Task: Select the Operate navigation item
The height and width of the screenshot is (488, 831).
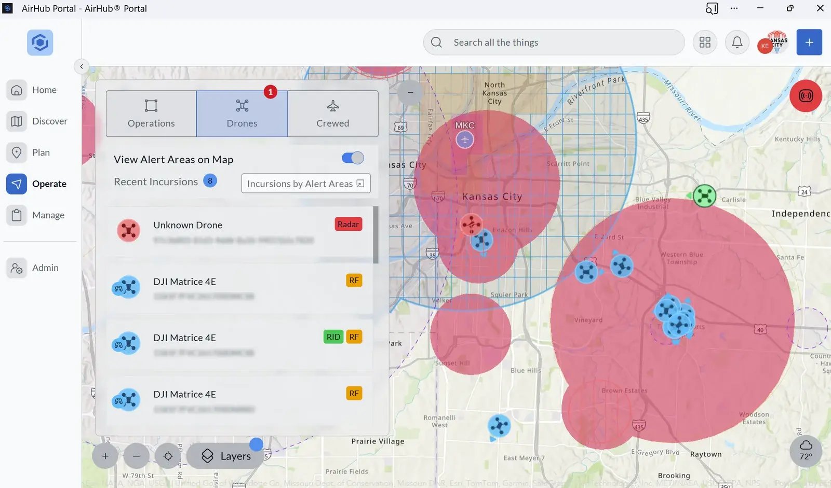Action: (39, 184)
